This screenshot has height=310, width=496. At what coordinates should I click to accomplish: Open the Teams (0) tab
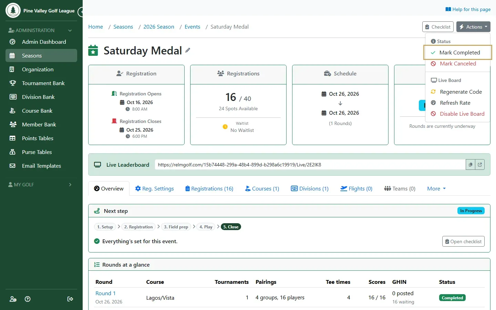tap(400, 189)
